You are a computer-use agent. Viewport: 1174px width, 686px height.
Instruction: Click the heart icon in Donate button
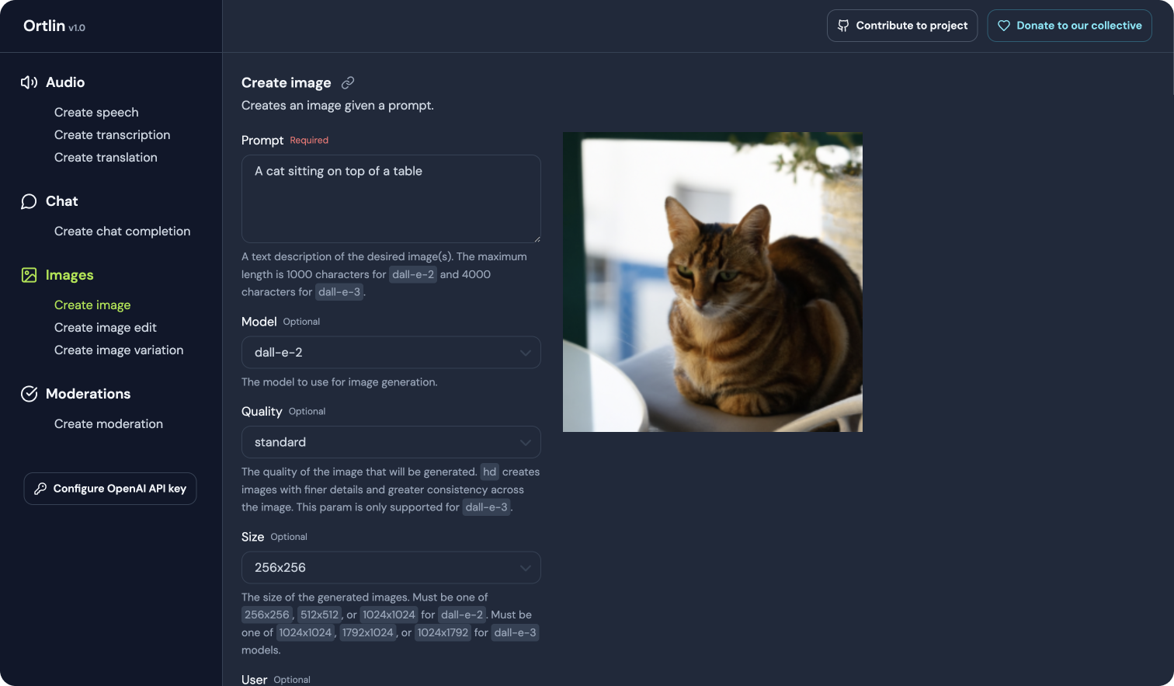(x=1004, y=26)
